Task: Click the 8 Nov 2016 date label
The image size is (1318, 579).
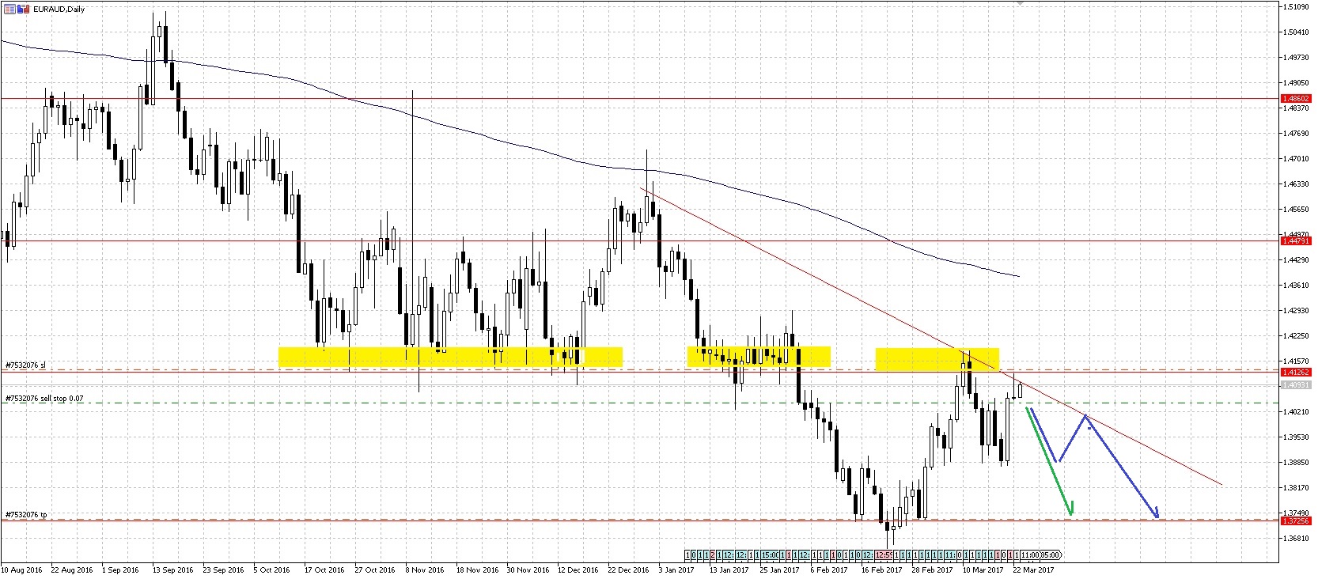Action: pos(425,569)
